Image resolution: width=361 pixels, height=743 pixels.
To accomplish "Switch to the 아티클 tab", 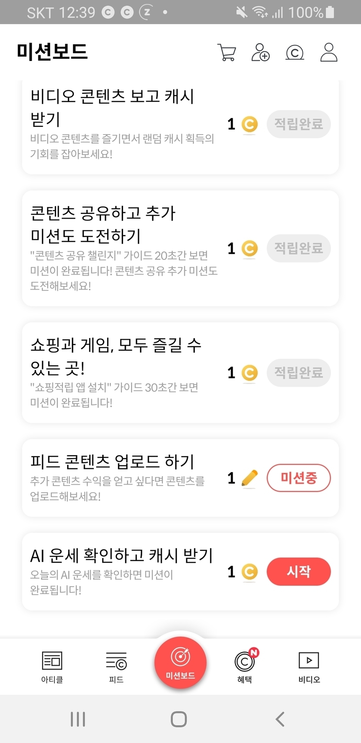I will (52, 666).
